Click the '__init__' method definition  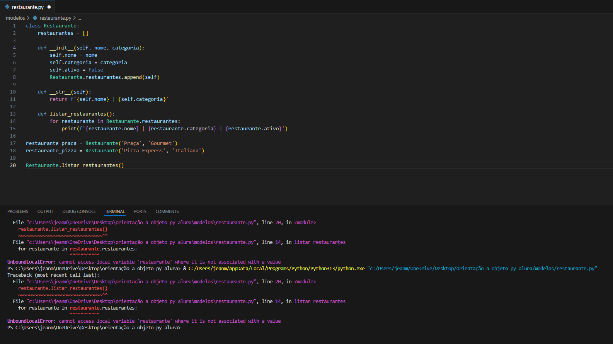(91, 48)
